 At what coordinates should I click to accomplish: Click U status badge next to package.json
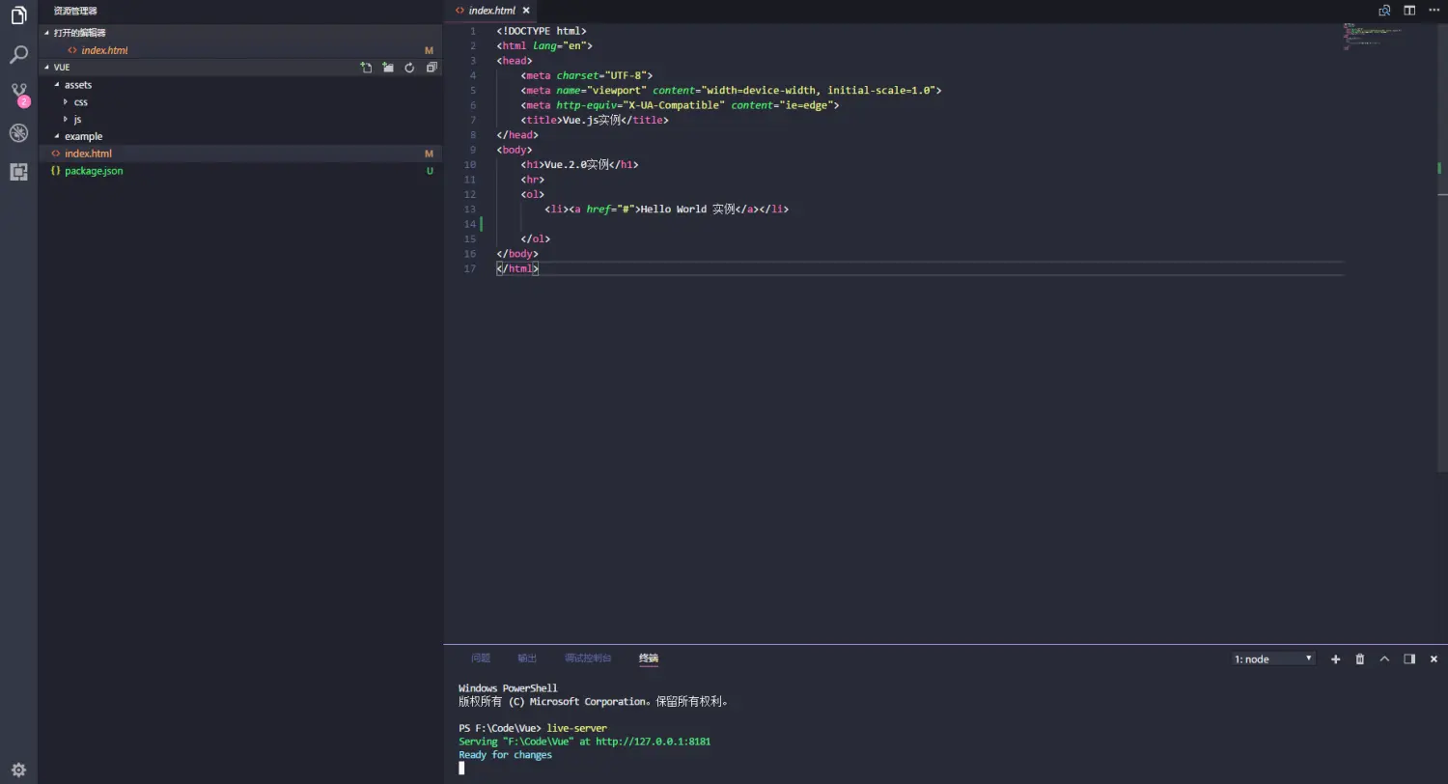[430, 171]
